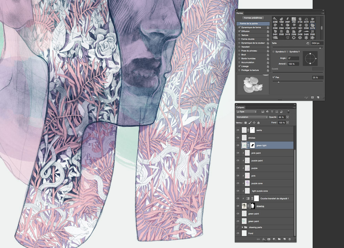Select the pink paint layer

[x=264, y=153]
